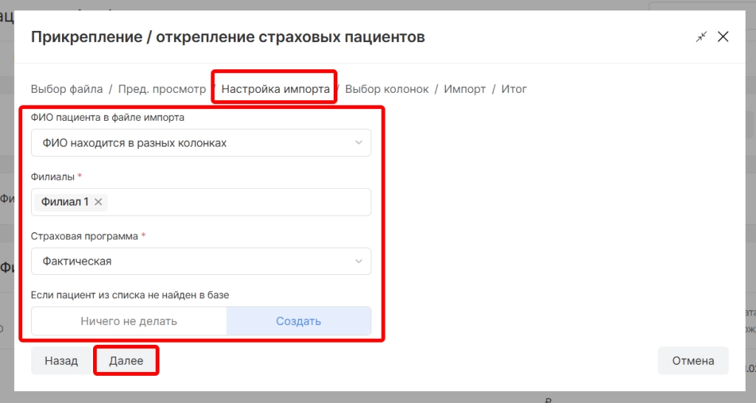756x403 pixels.
Task: Switch to the Импорт step
Action: [464, 89]
